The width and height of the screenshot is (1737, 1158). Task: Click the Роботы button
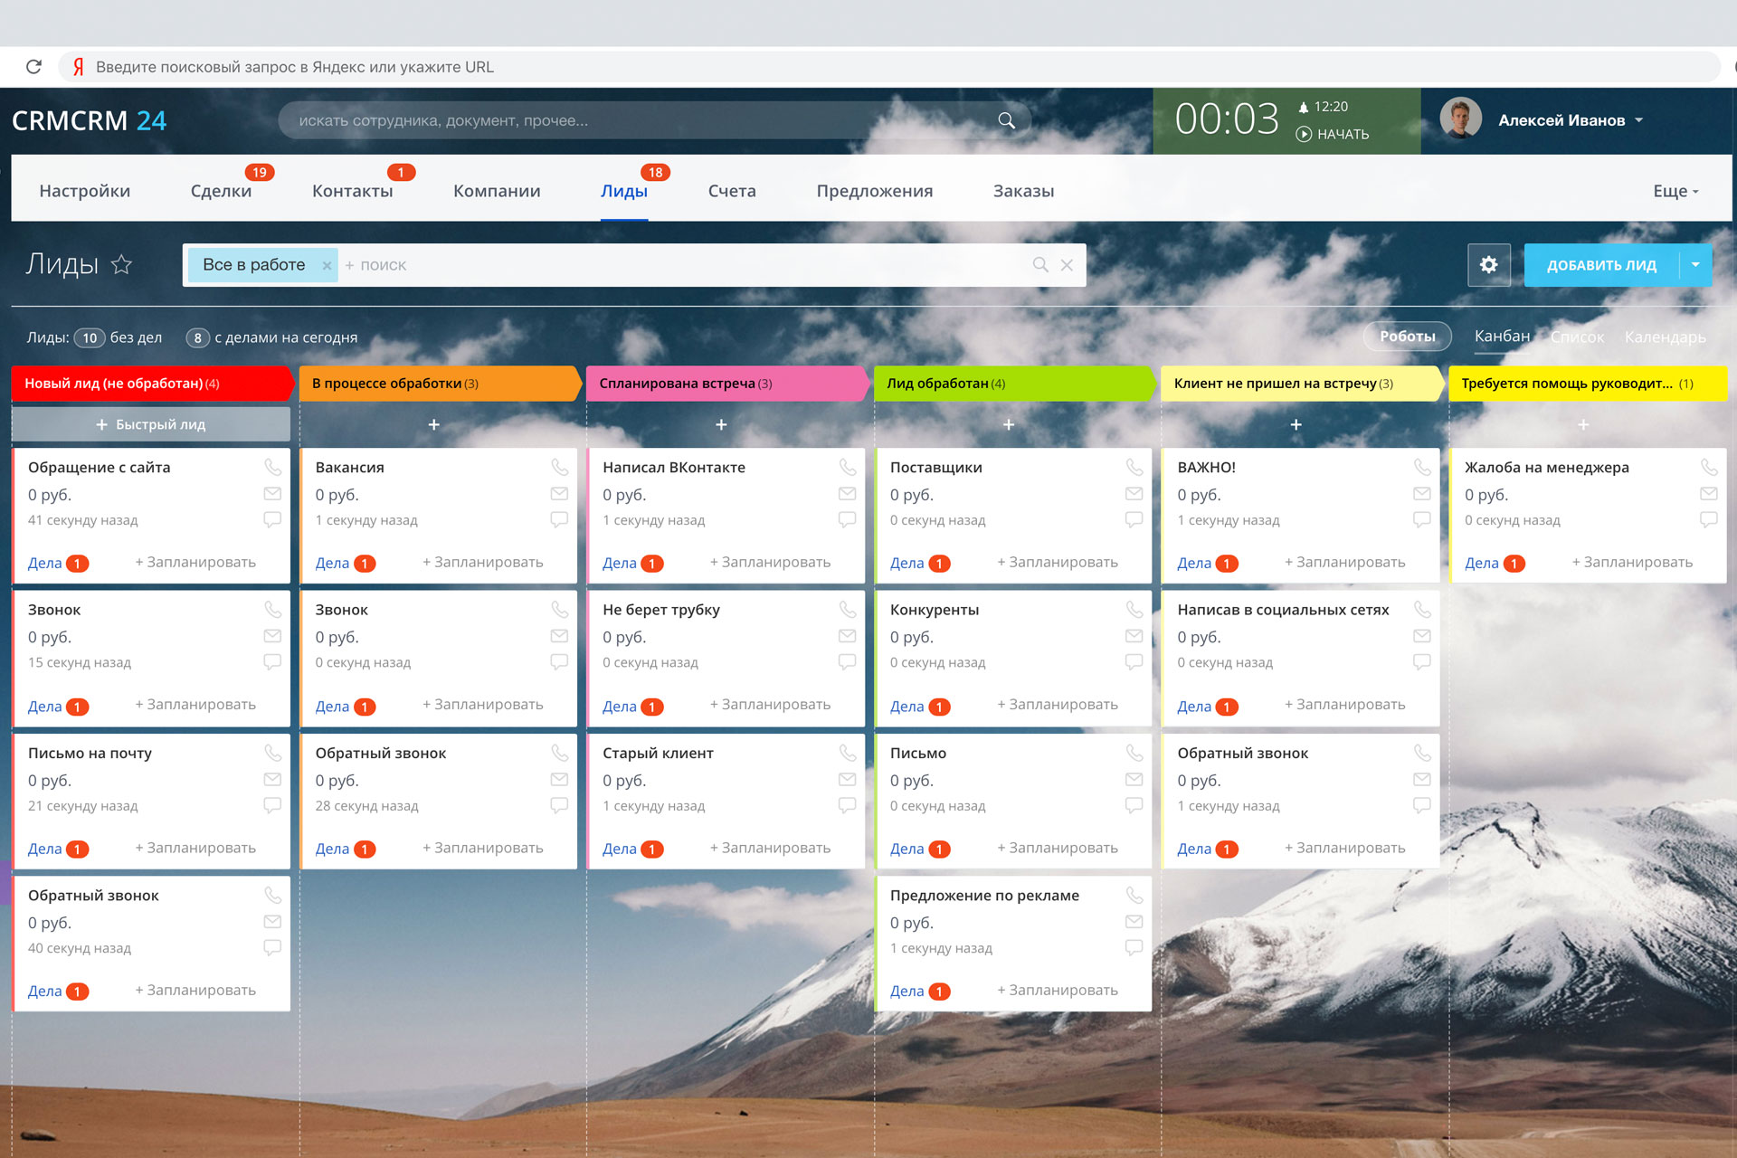pyautogui.click(x=1407, y=337)
